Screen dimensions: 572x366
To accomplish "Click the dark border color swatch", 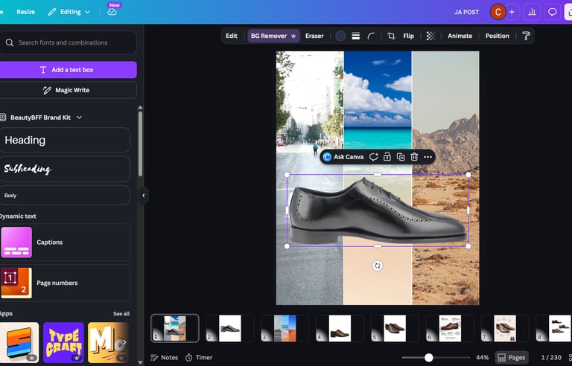I will tap(340, 36).
